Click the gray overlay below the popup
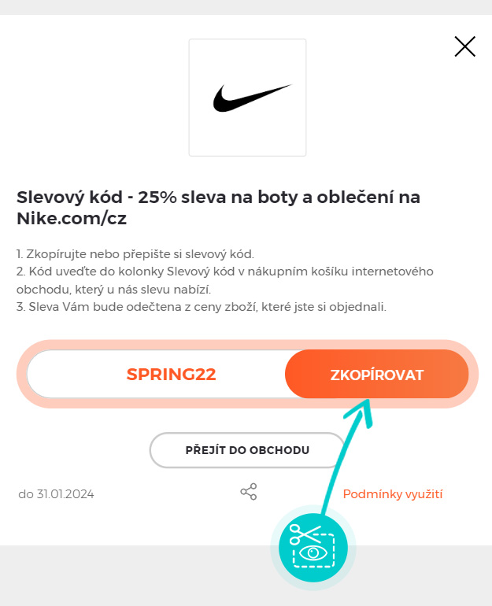This screenshot has height=606, width=492. pyautogui.click(x=118, y=576)
